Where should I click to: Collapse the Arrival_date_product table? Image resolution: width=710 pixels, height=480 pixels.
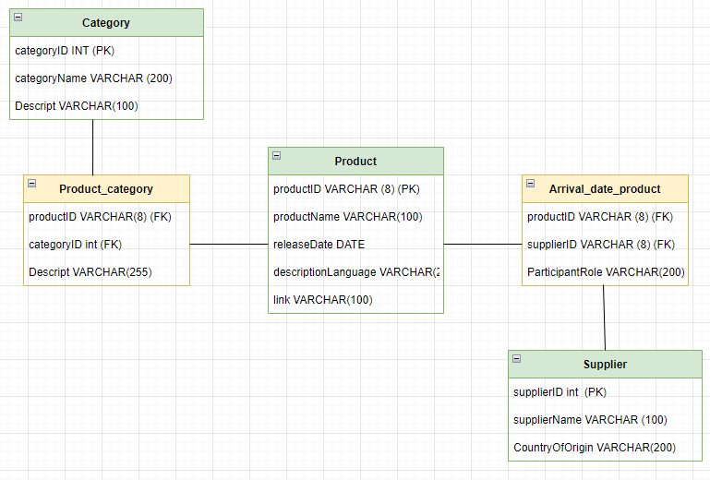coord(531,184)
